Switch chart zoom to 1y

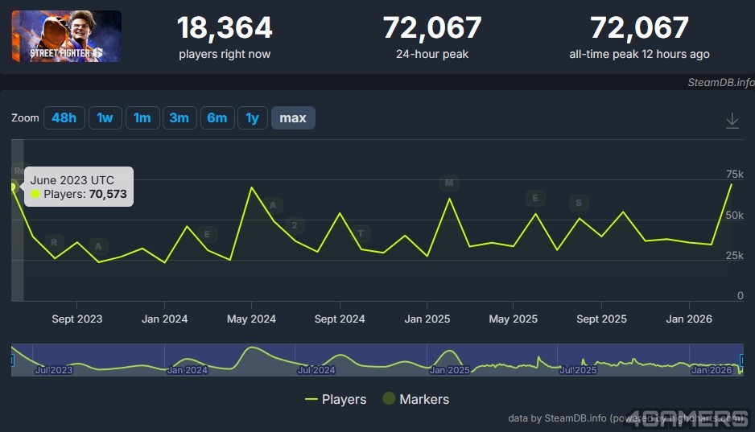click(x=252, y=118)
